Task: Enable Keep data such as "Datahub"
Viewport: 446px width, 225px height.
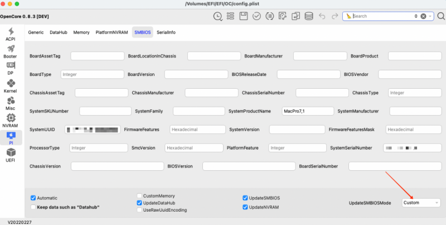Action: coord(33,207)
